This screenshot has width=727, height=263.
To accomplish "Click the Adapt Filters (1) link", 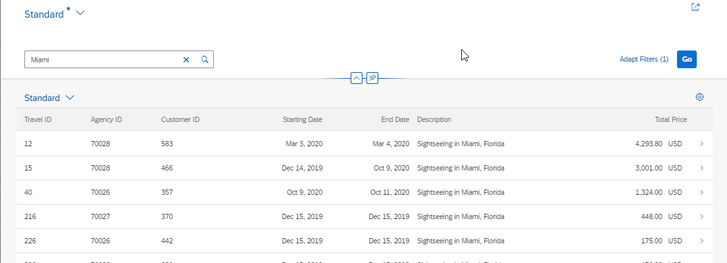I will point(644,59).
